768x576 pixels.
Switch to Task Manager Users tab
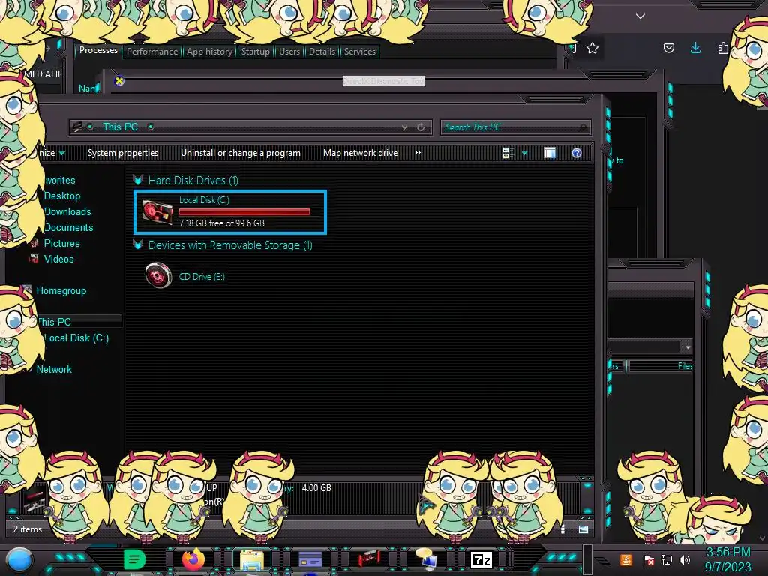click(x=289, y=52)
